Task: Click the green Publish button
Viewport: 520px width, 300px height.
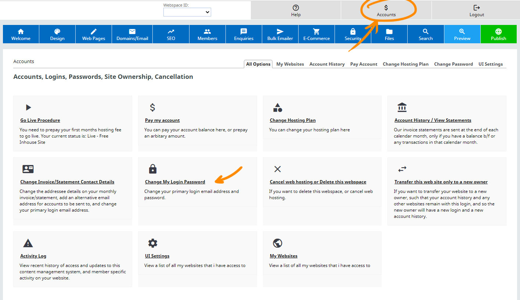Action: (x=498, y=34)
